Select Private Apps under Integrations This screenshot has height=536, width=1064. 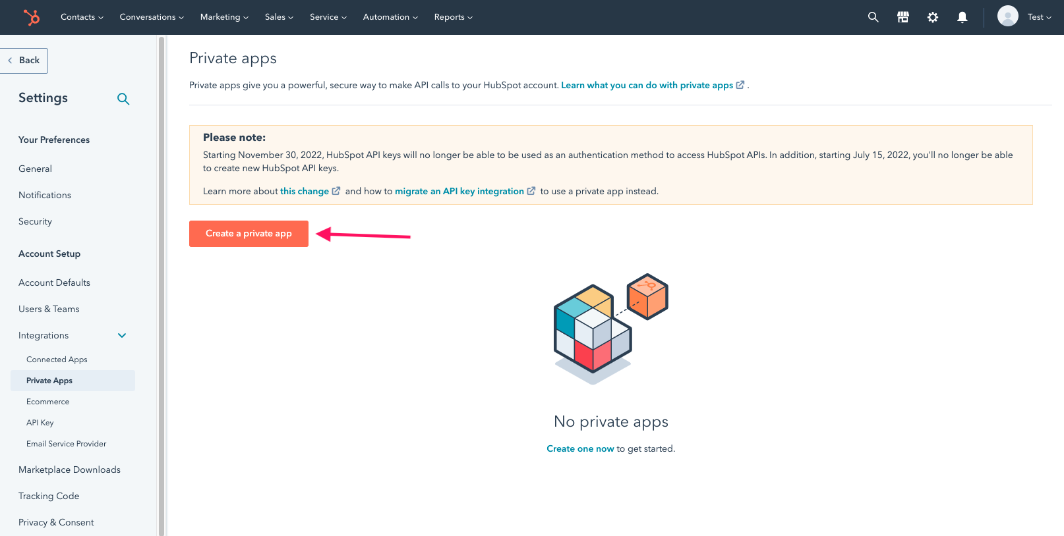click(73, 381)
